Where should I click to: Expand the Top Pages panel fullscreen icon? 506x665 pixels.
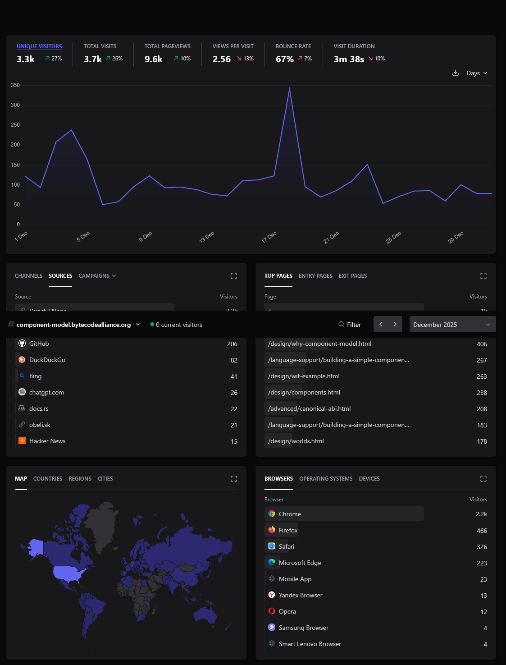(x=483, y=276)
